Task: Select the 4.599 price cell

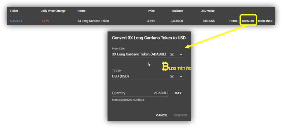Action: click(151, 21)
